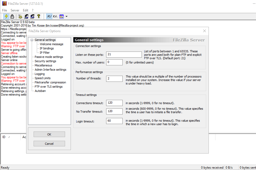Click 'Ready' in the status bar
This screenshot has width=256, height=170.
click(5, 168)
